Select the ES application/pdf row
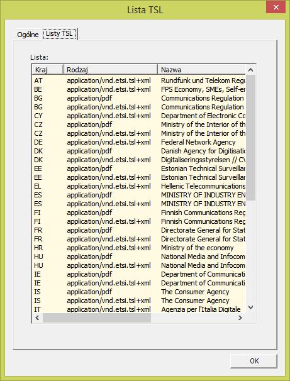The image size is (290, 381). tap(139, 195)
